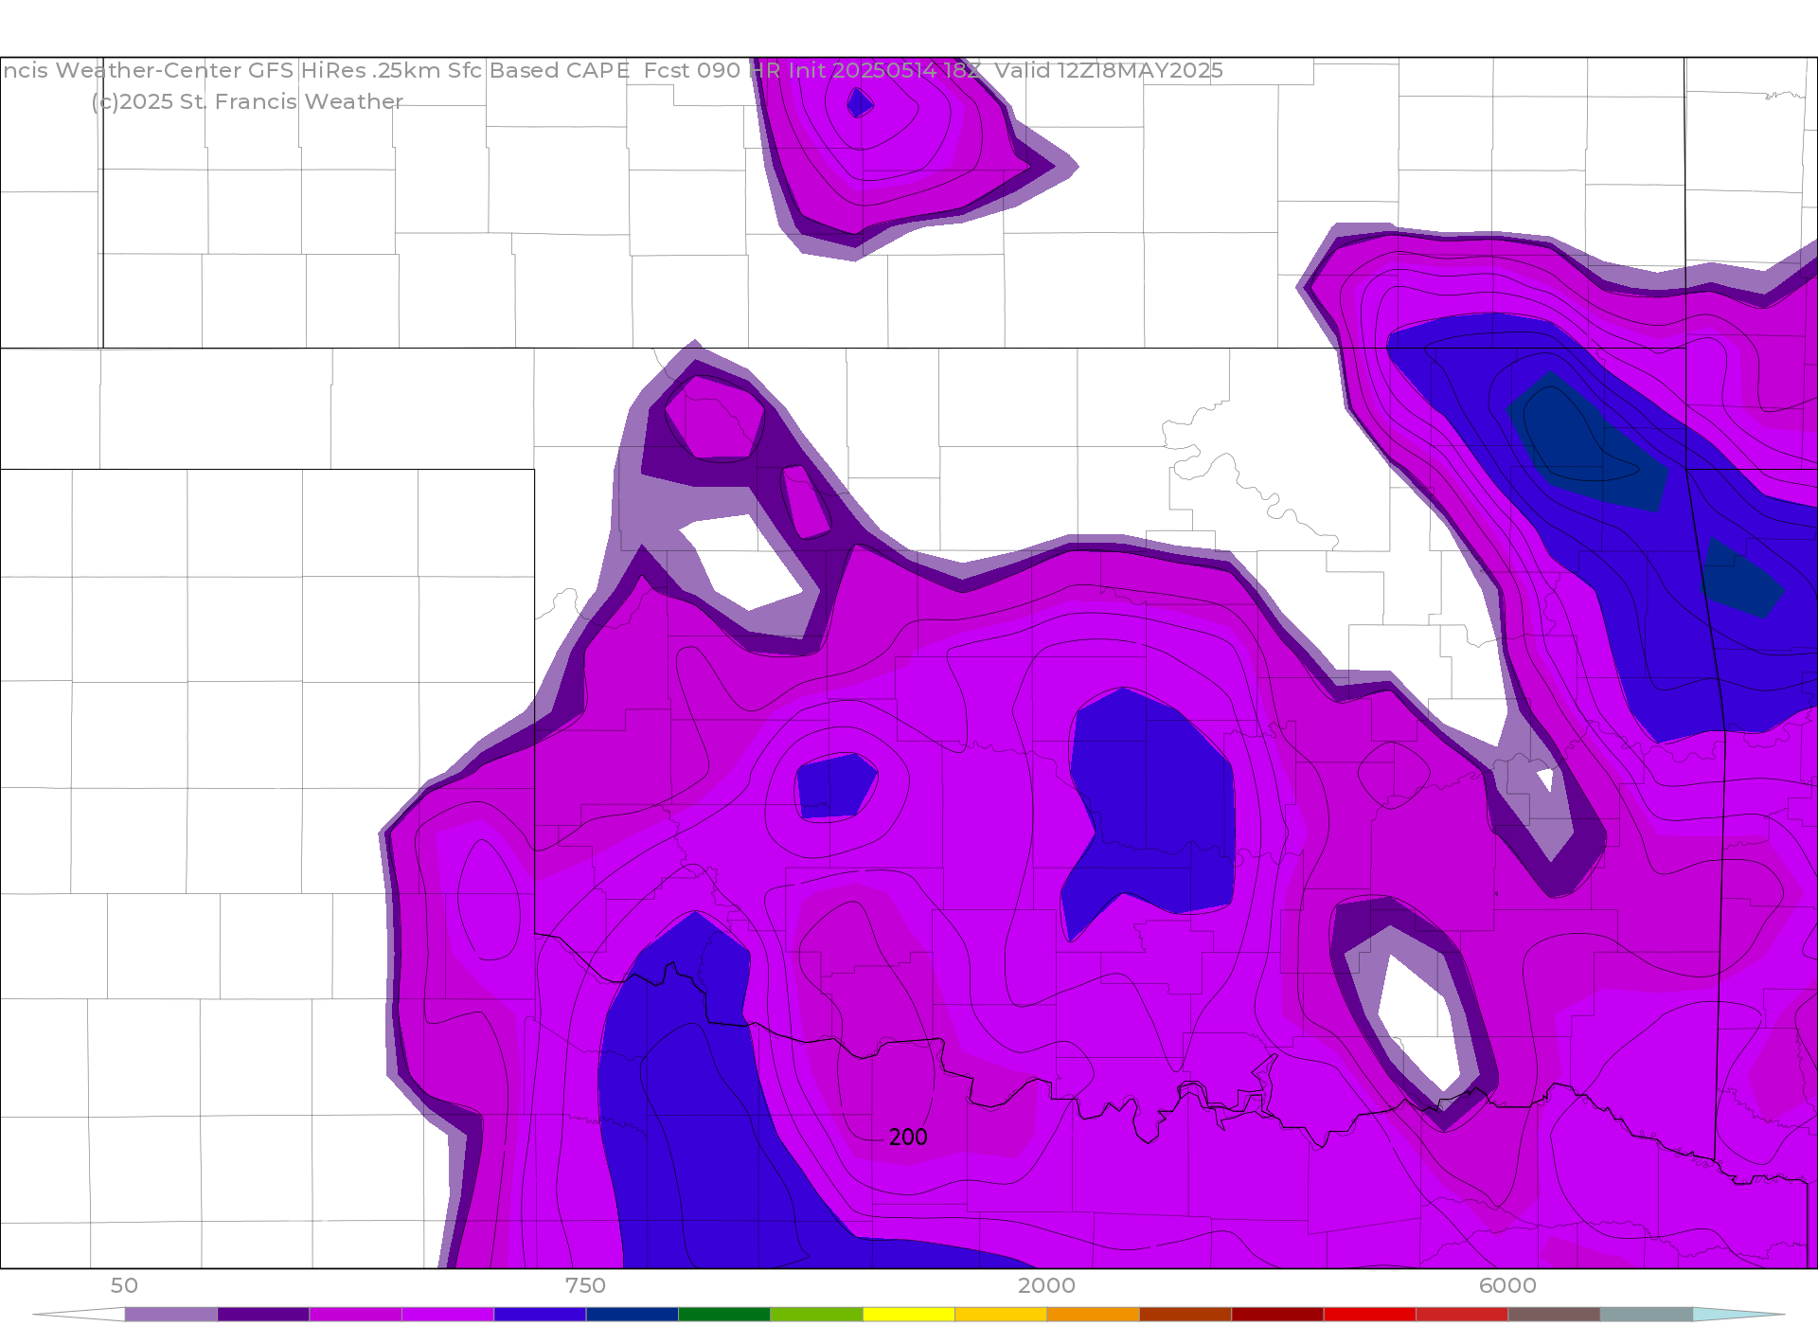Screen dimensions: 1818x1326
Task: Click the navy blue legend swatch
Action: [x=633, y=1314]
